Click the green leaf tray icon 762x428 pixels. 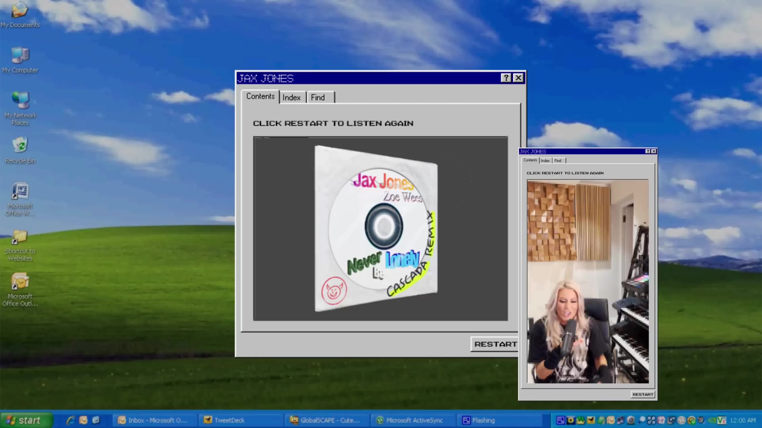click(x=601, y=420)
